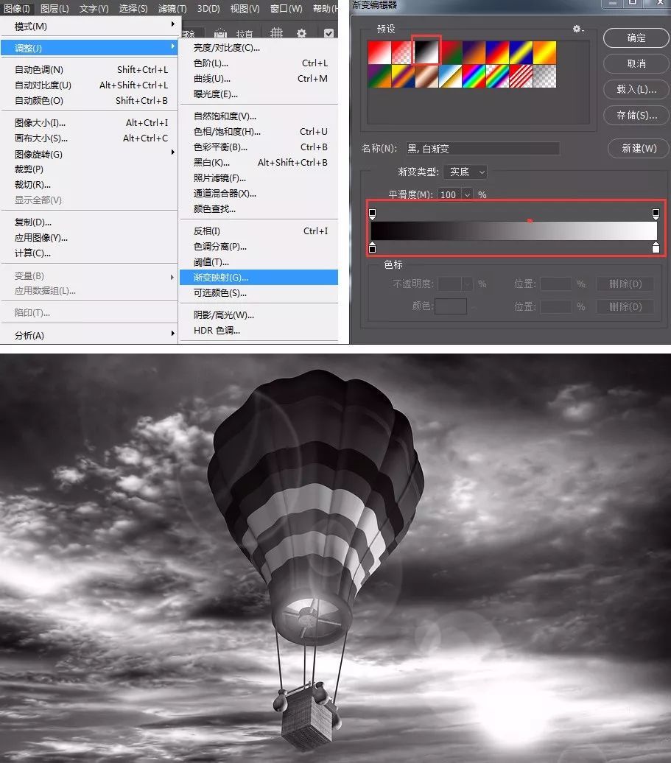The image size is (671, 763).
Task: Click the midpoint diamond on the gradient bar
Action: [x=530, y=220]
